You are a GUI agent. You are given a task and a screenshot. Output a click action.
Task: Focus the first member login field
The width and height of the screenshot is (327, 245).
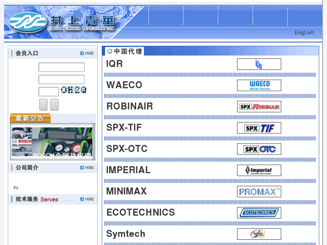click(62, 67)
